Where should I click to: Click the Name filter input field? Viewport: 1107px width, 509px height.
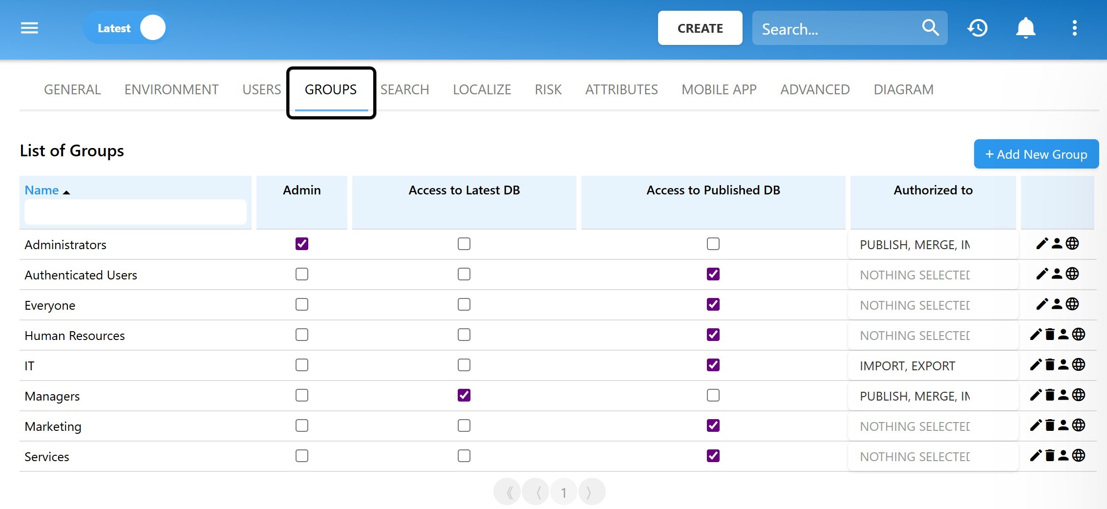coord(135,212)
